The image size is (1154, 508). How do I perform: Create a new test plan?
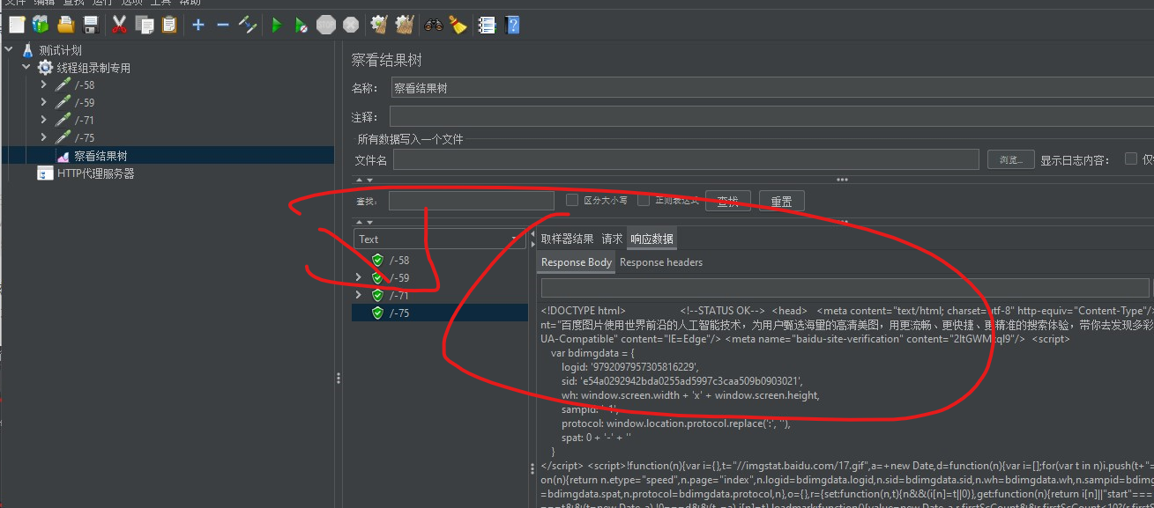17,26
